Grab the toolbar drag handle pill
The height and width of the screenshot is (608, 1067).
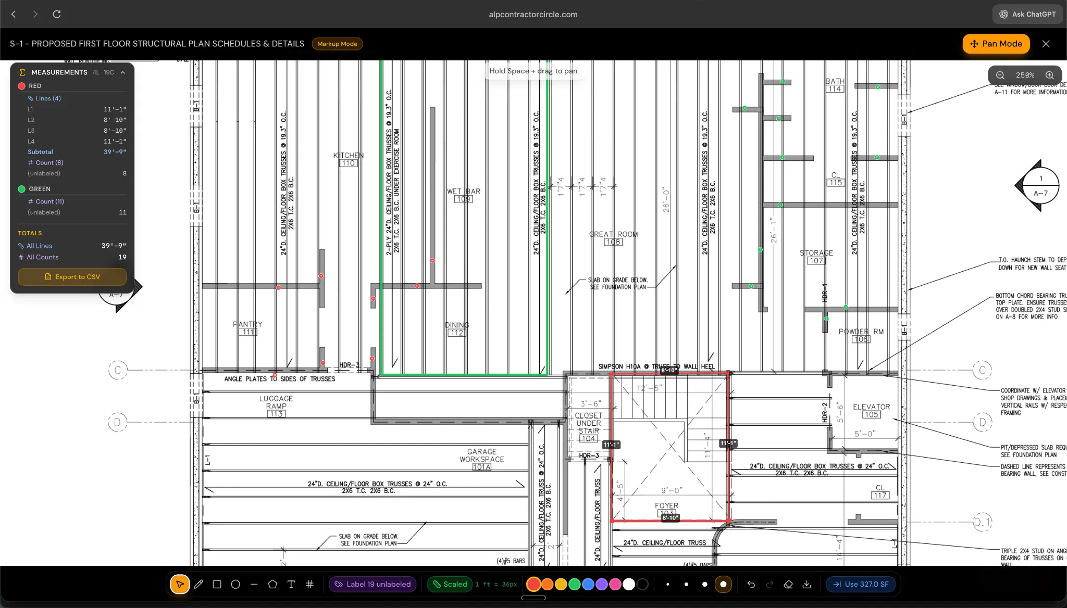[533, 598]
